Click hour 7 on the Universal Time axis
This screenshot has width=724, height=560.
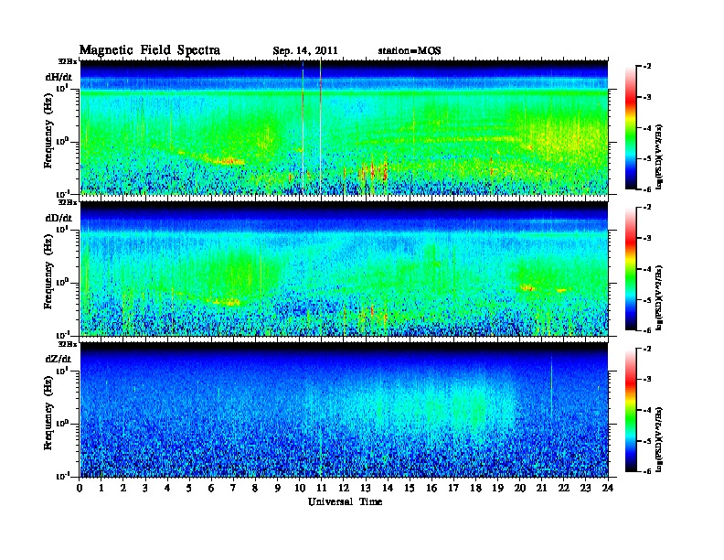(233, 488)
